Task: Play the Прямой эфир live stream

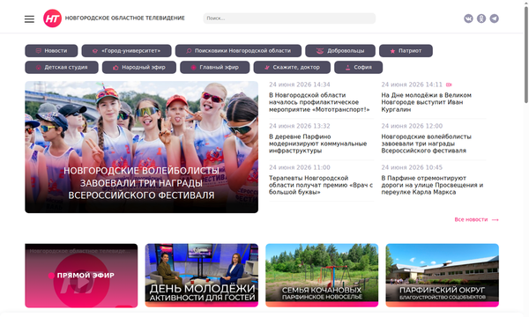Action: pos(81,276)
